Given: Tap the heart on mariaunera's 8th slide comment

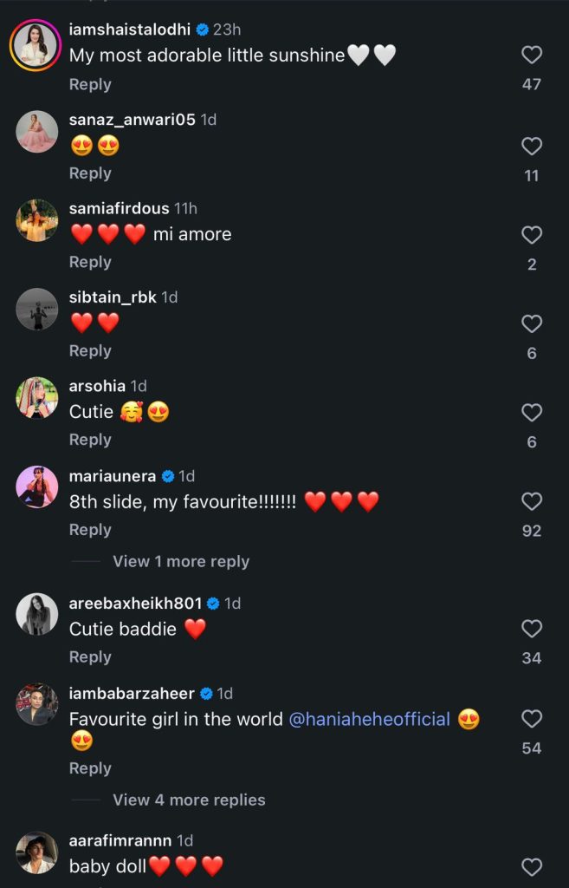Looking at the screenshot, I should click(531, 501).
